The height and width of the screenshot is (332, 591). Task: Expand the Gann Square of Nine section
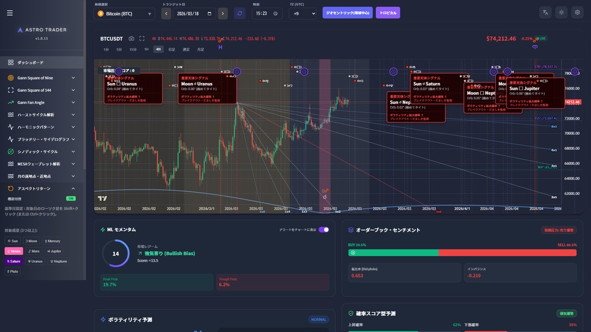[40, 77]
